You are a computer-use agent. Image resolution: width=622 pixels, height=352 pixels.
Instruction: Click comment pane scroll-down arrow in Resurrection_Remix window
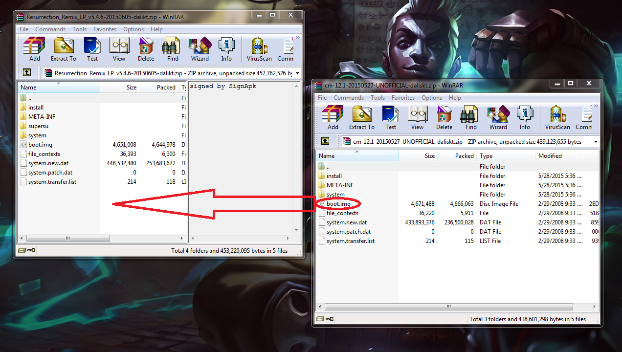(x=296, y=230)
